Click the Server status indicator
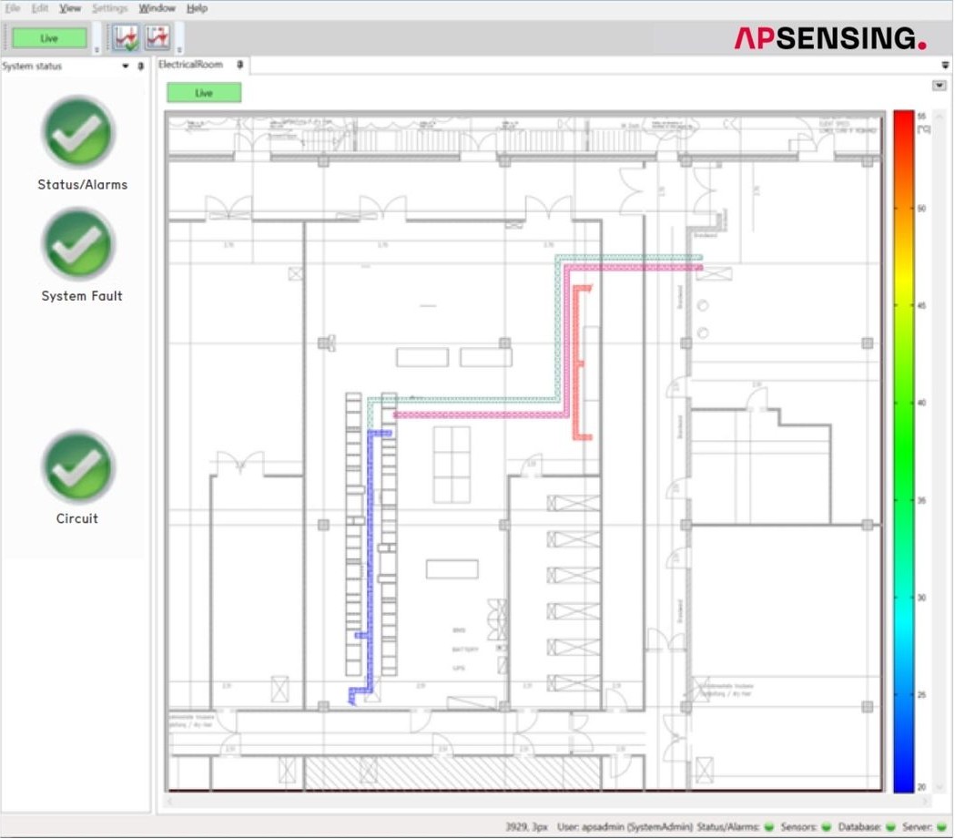The width and height of the screenshot is (955, 839). (942, 826)
